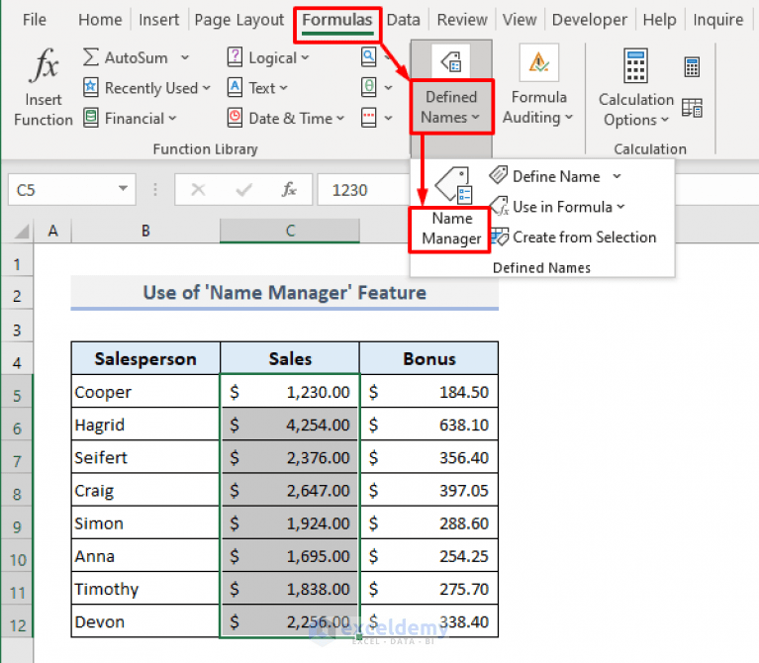The image size is (759, 663).
Task: Click the Calculation Options calculator icon
Action: coord(635,66)
